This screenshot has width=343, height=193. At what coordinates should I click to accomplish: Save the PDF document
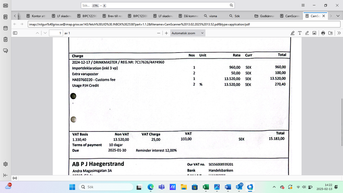tap(330, 33)
